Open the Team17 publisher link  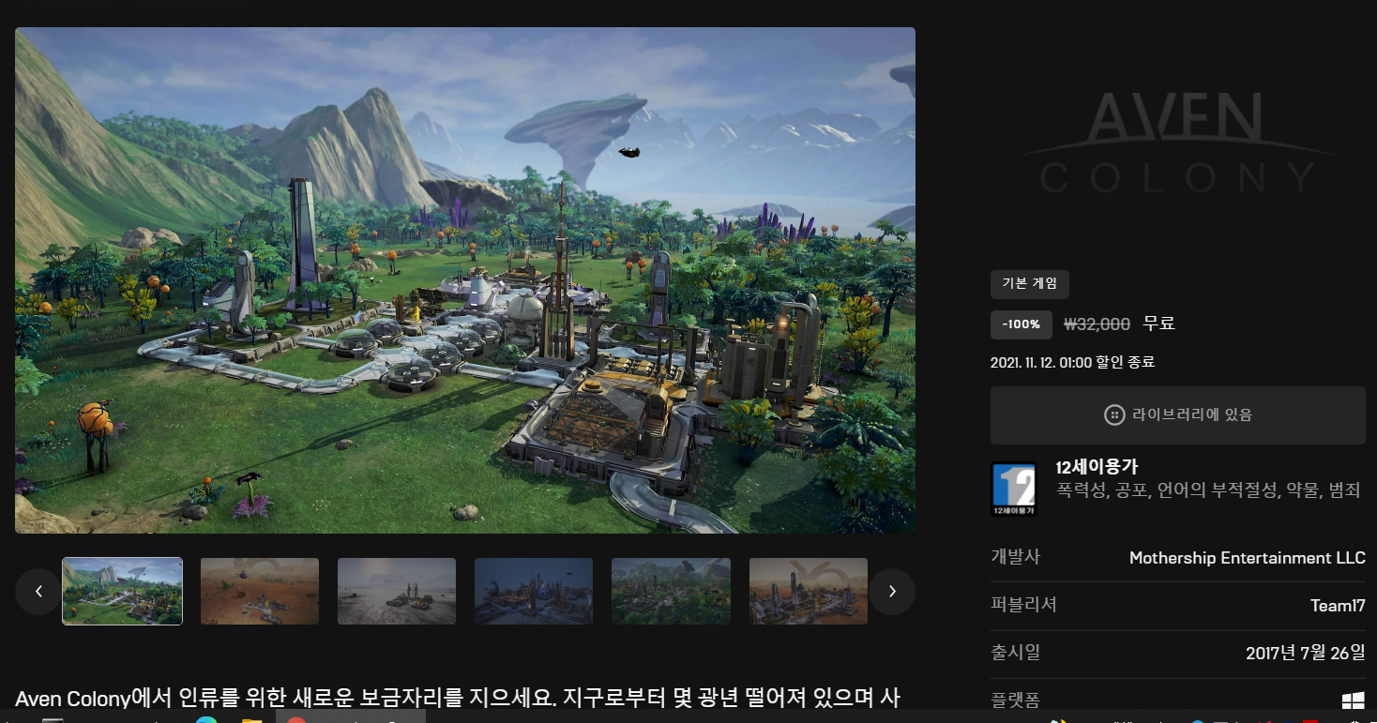coord(1338,606)
